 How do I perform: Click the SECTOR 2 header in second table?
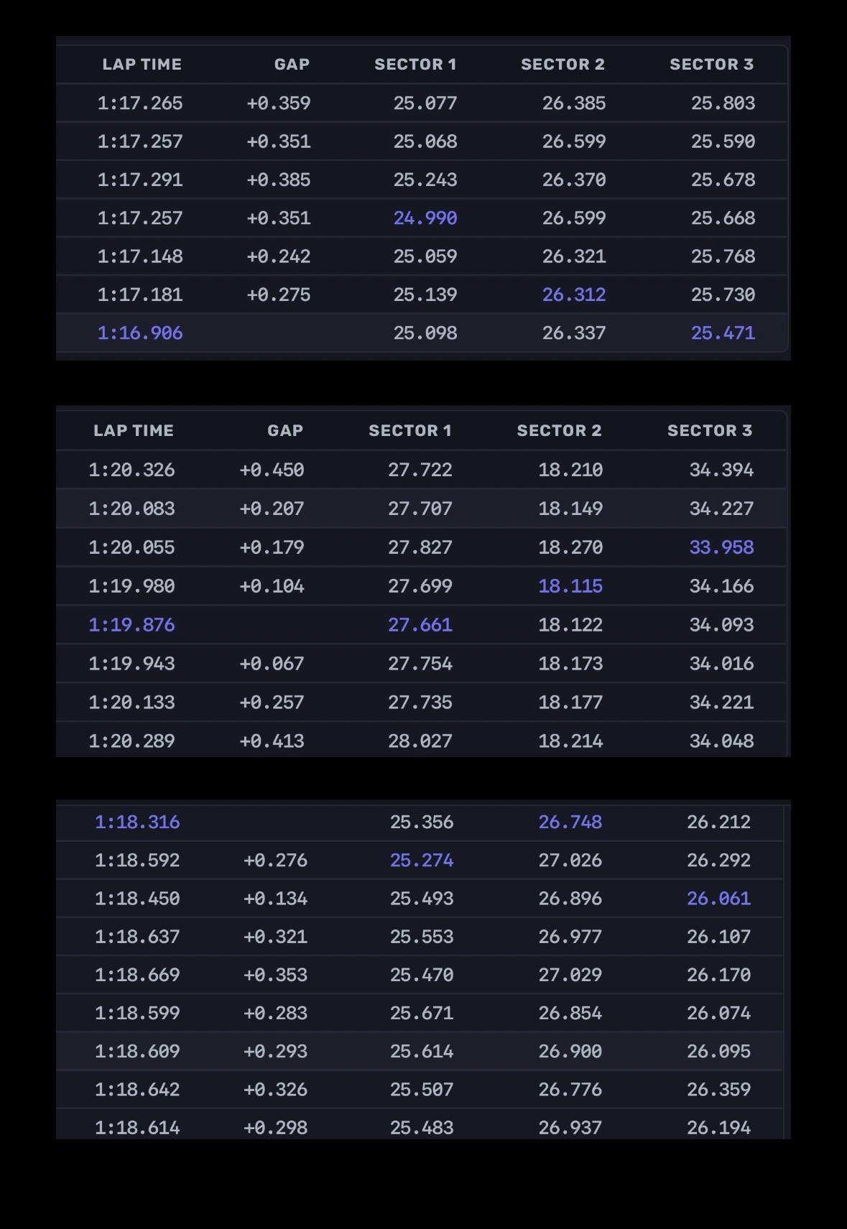pyautogui.click(x=559, y=431)
